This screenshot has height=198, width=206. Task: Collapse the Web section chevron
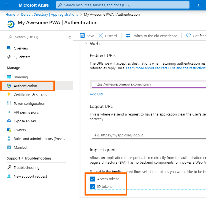(x=85, y=43)
